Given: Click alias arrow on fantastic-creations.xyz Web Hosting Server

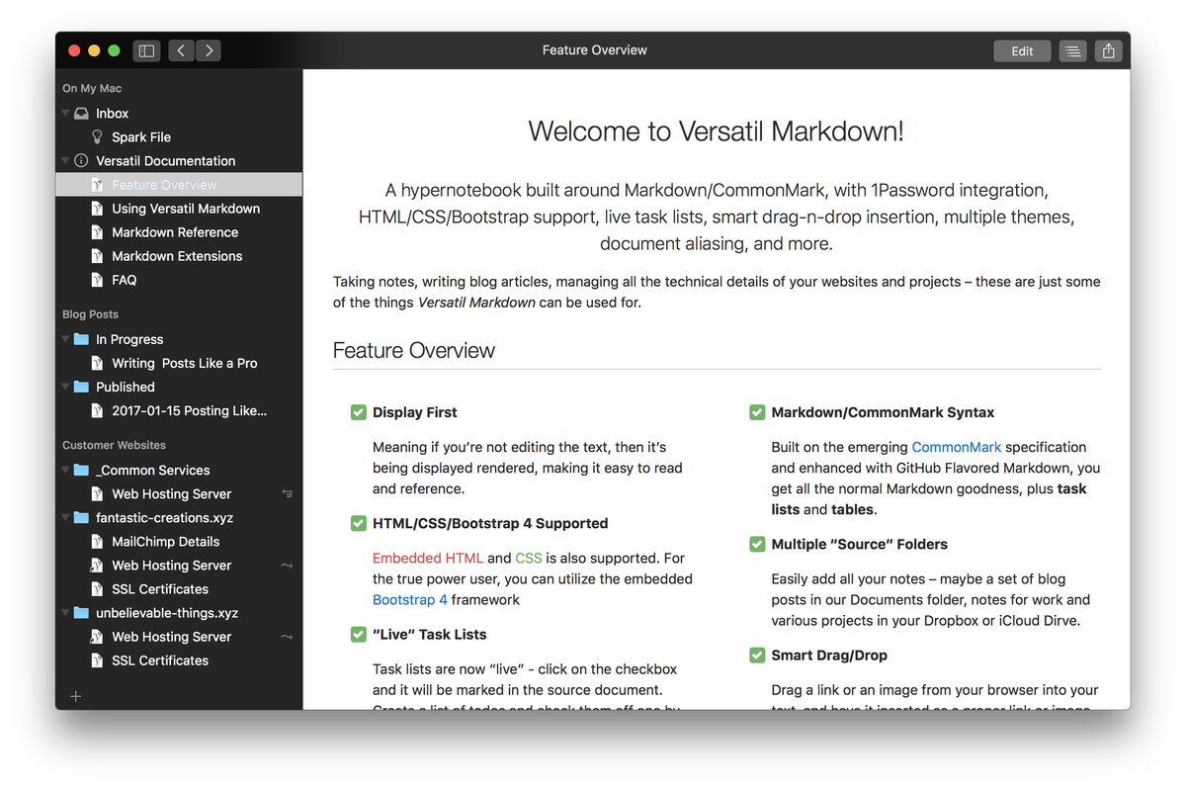Looking at the screenshot, I should point(288,566).
